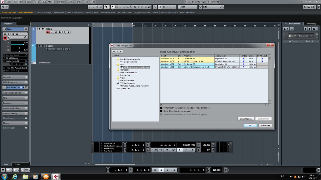Select the Erase tool
The image size is (321, 180).
click(x=127, y=7)
